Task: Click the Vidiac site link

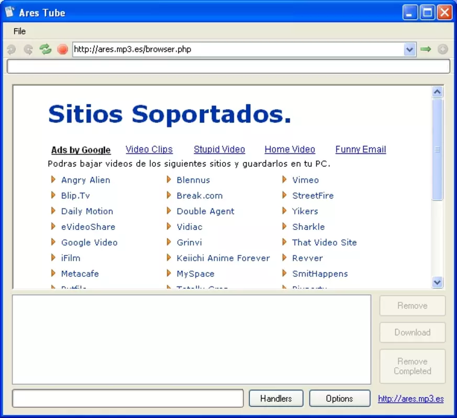Action: coord(190,227)
